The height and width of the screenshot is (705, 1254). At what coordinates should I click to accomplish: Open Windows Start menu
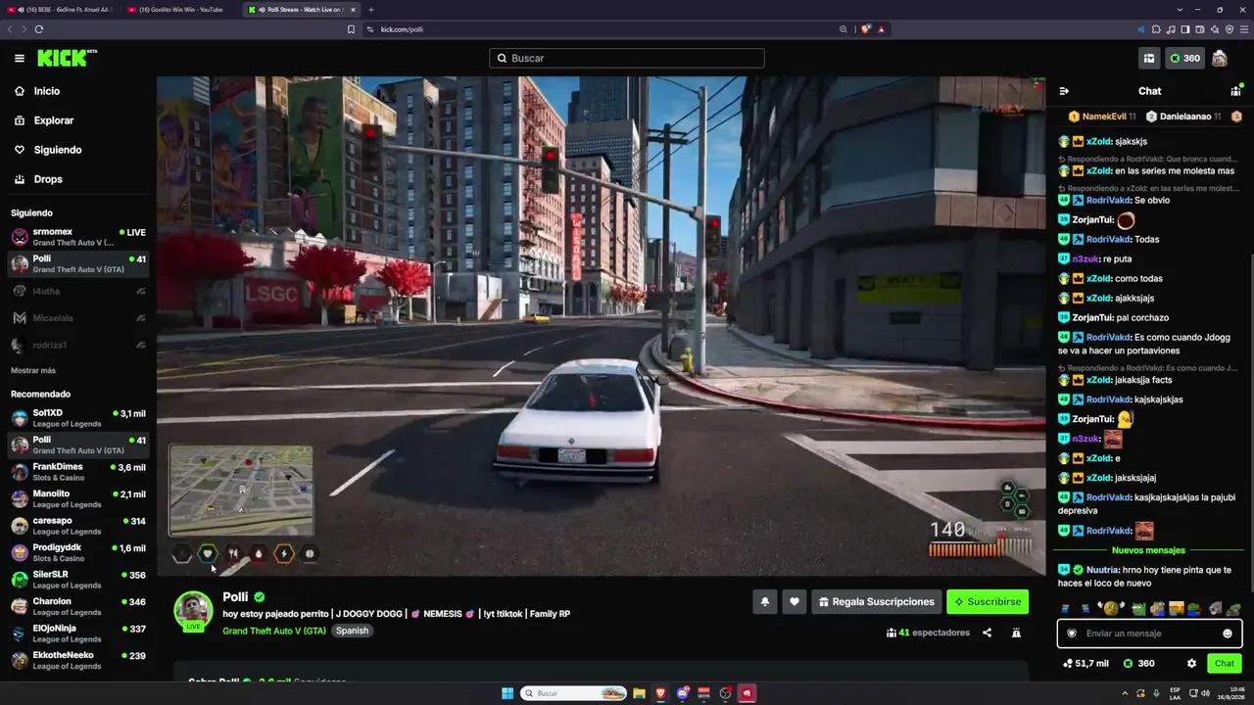(x=507, y=693)
